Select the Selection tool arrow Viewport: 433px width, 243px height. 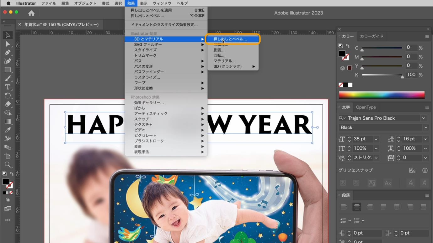tap(8, 35)
